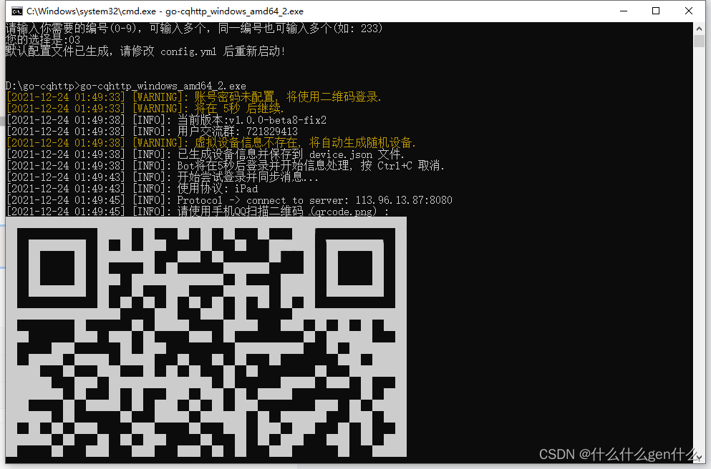Click the warning '虚拟设备信息不存在, 将自动生成随机设备.'
Viewport: 711px width, 469px height.
tap(211, 142)
